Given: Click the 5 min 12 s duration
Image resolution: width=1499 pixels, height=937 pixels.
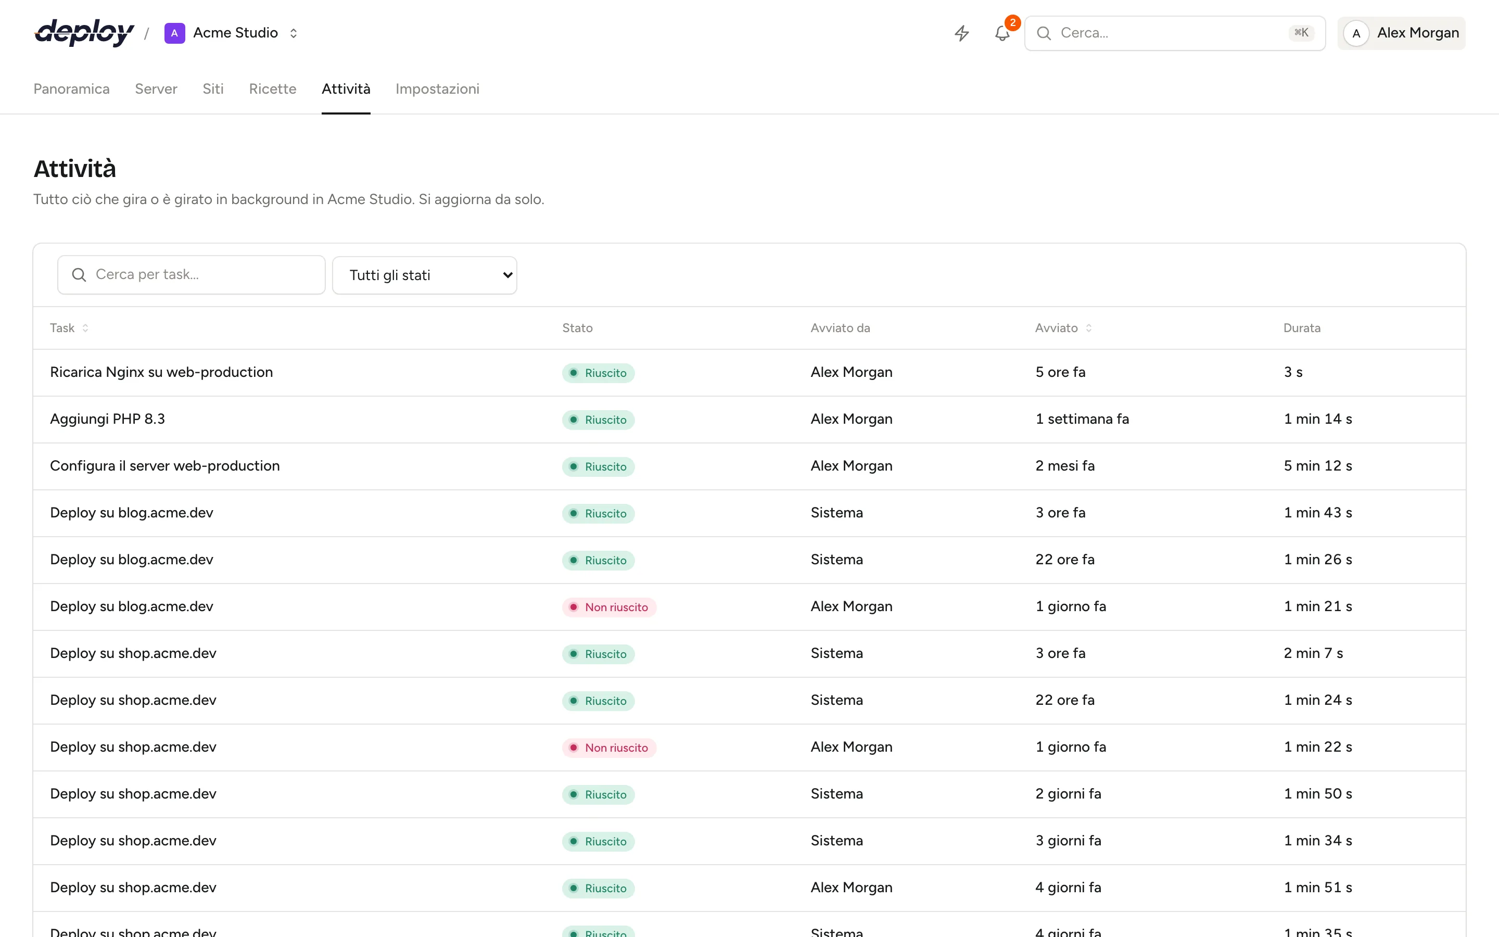Looking at the screenshot, I should click(x=1317, y=466).
